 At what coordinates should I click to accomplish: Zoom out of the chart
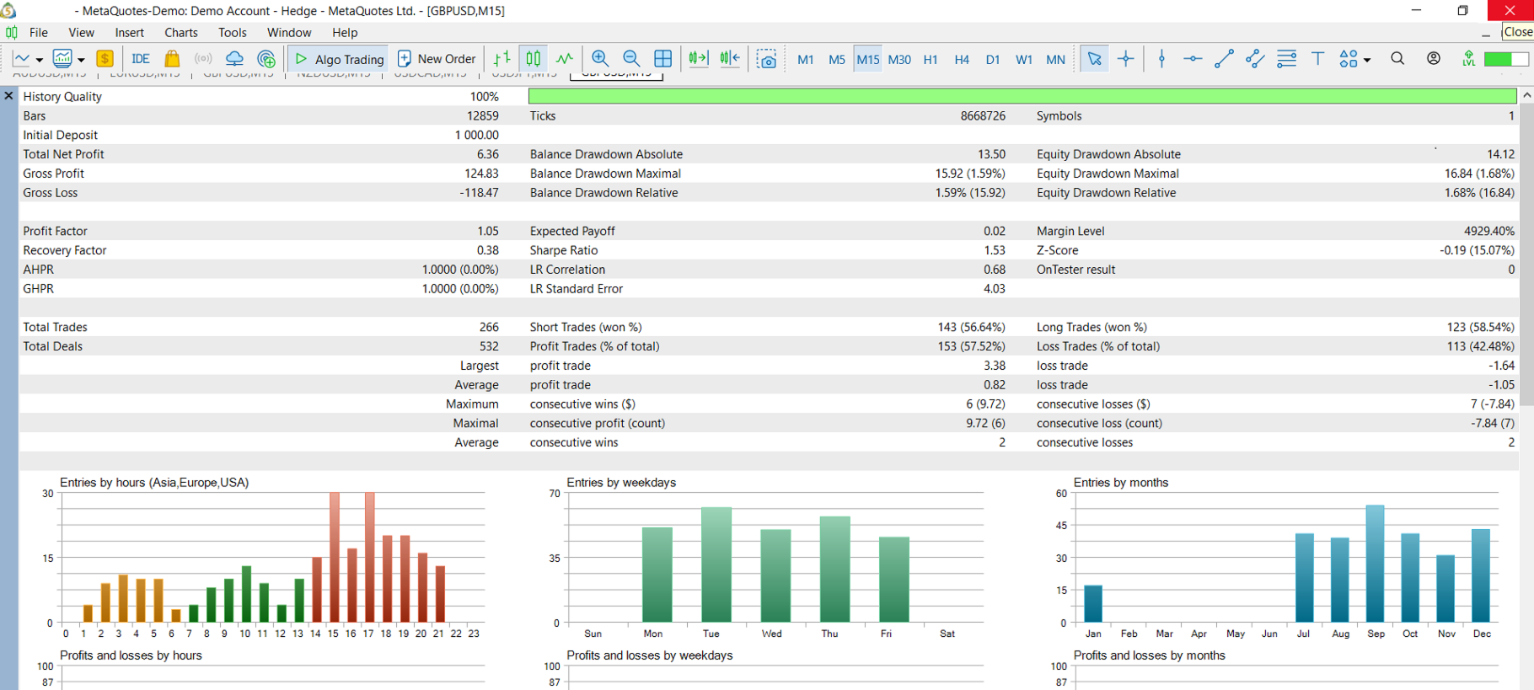point(631,59)
